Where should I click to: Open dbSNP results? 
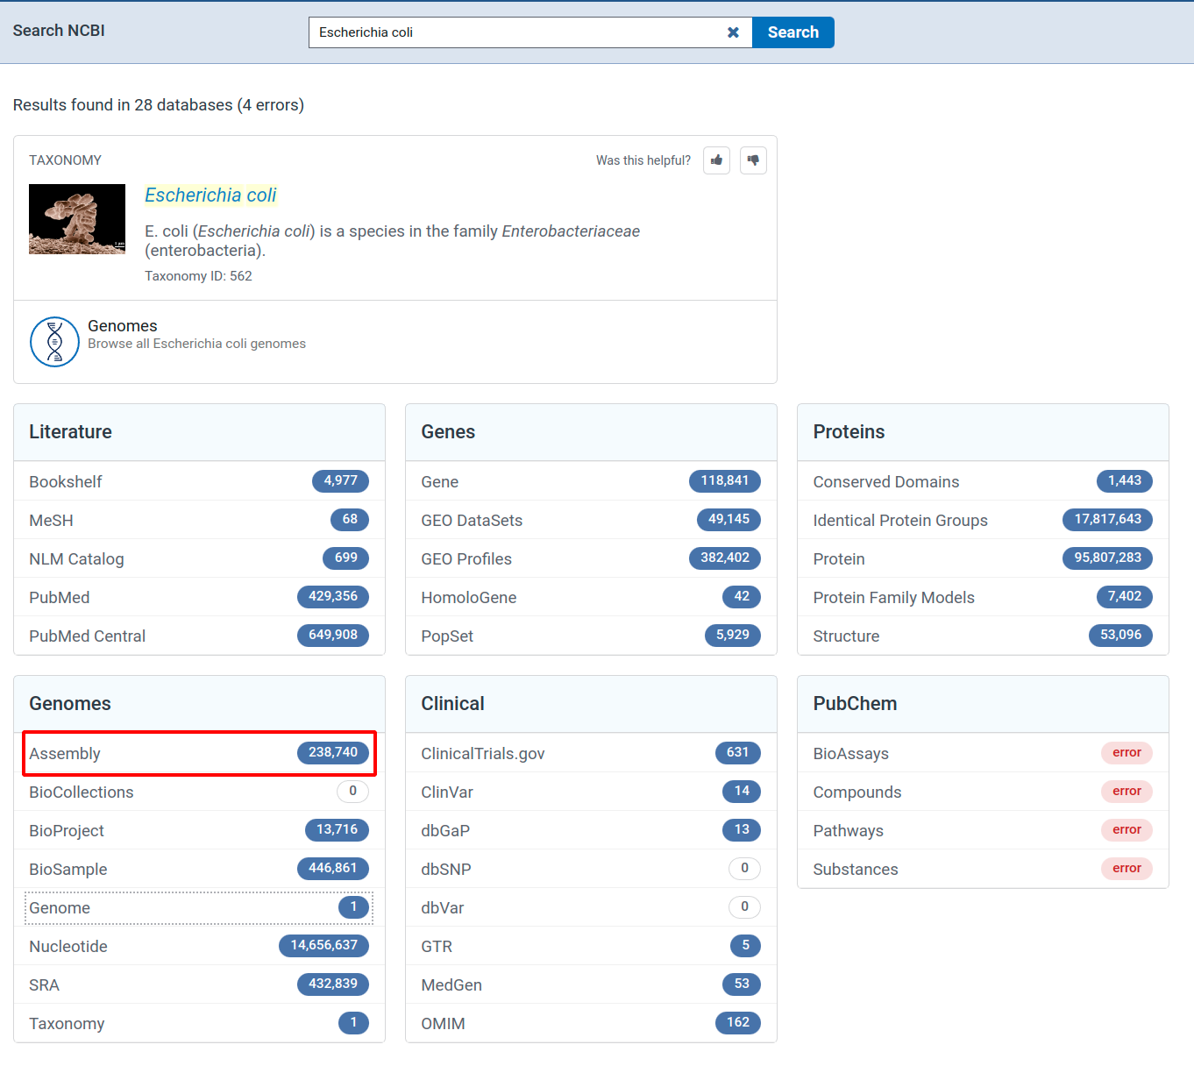[591, 869]
